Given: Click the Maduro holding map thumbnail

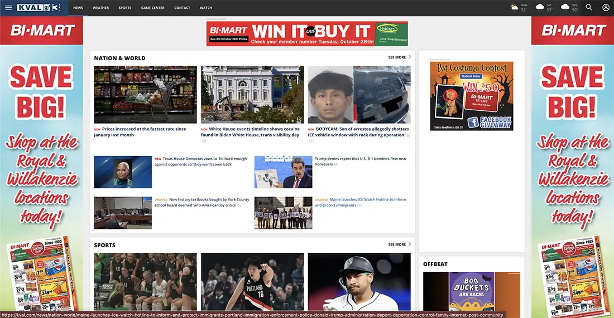Looking at the screenshot, I should coord(284,172).
